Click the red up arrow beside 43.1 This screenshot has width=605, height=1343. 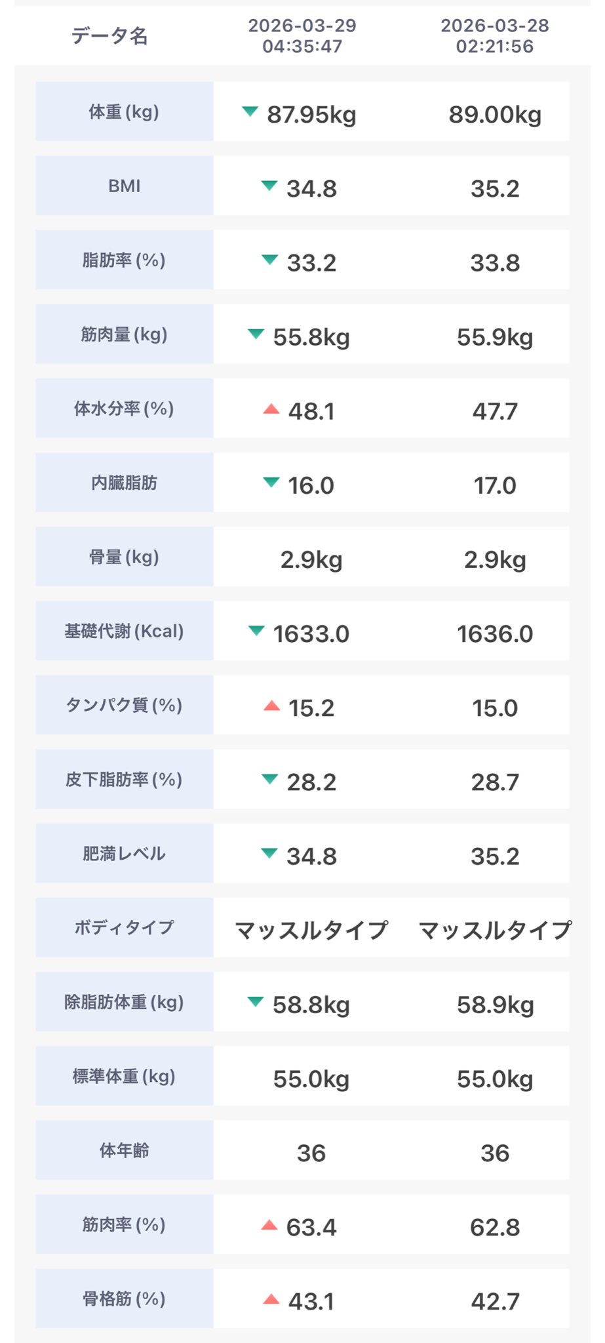coord(271,1299)
